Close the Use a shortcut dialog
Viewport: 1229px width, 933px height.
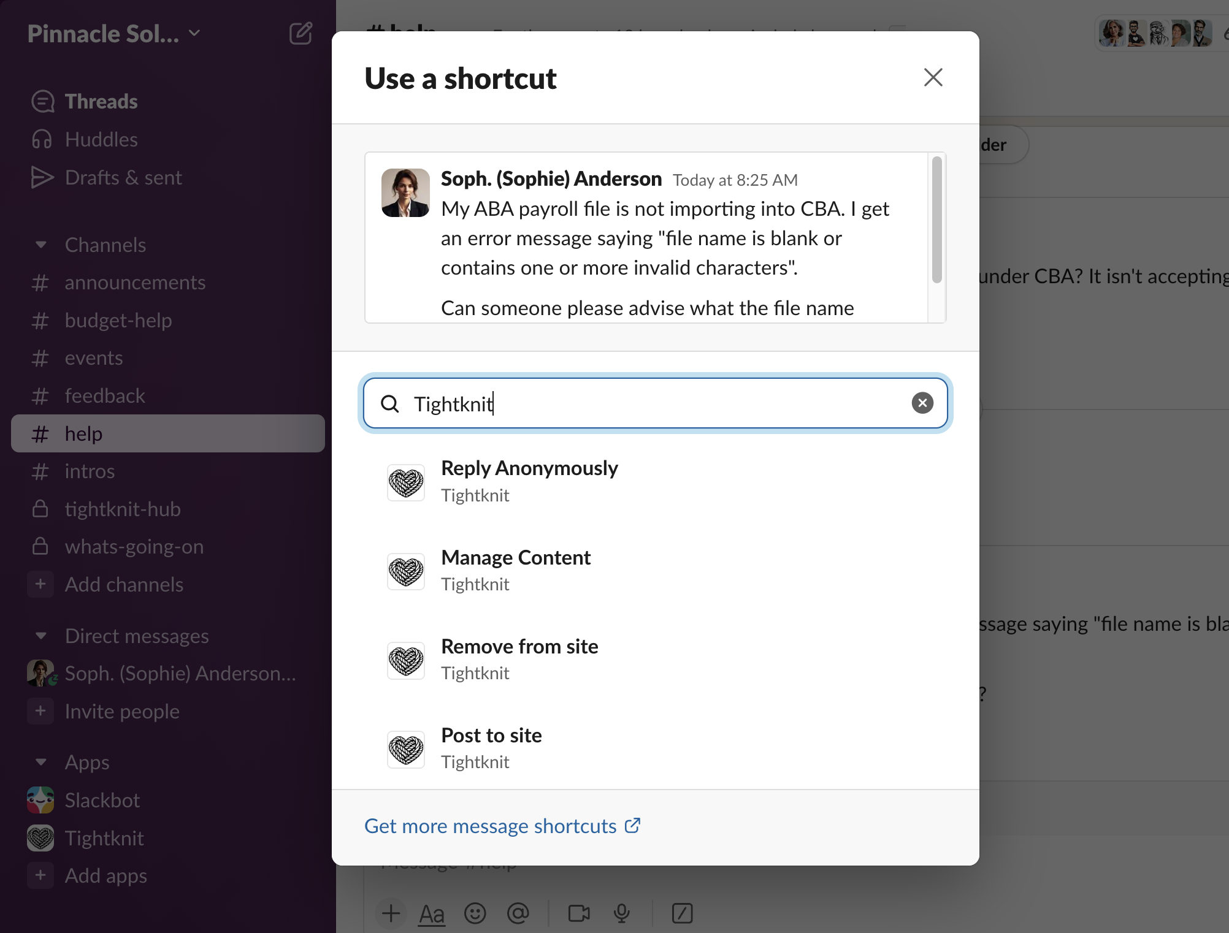pyautogui.click(x=933, y=78)
